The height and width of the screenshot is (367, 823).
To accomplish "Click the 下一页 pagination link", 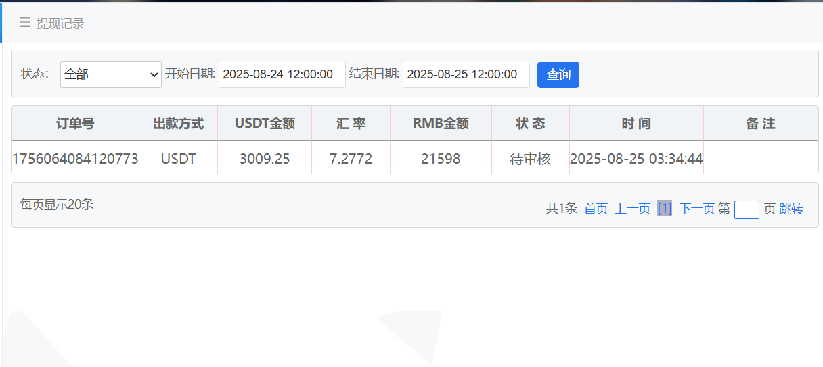I will 696,209.
